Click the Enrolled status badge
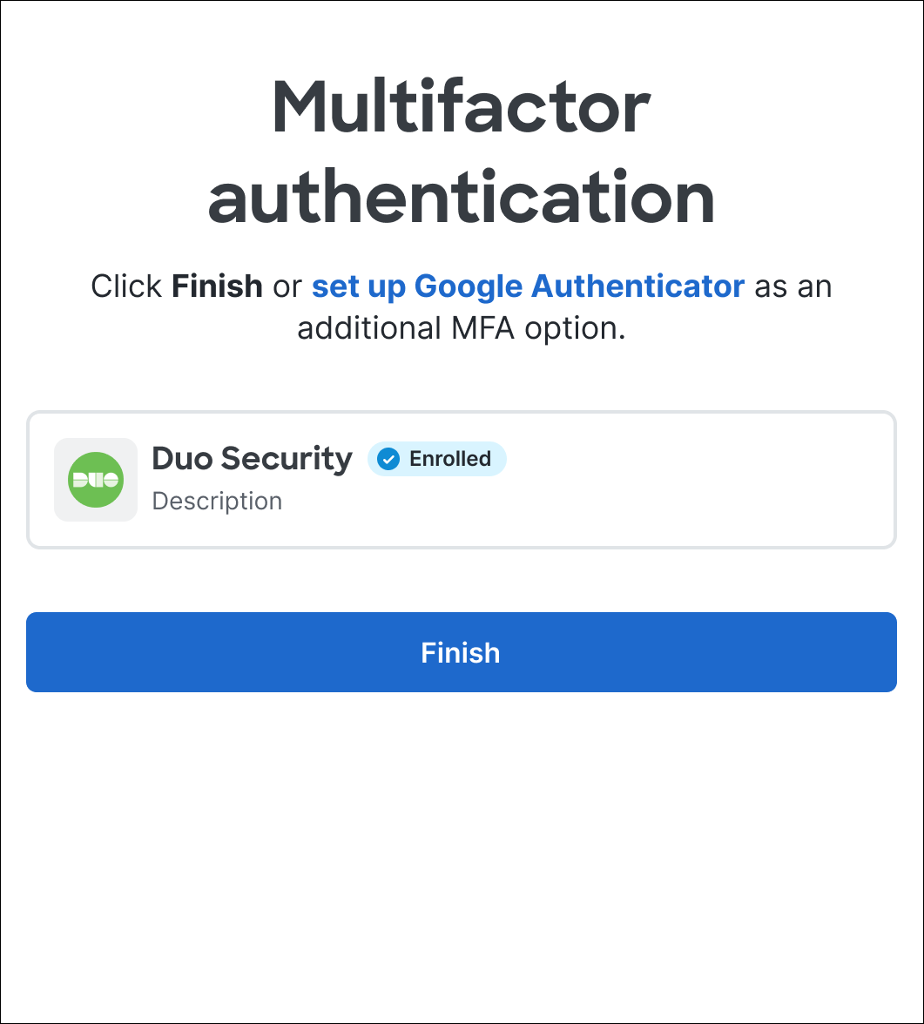This screenshot has height=1024, width=924. pos(437,459)
